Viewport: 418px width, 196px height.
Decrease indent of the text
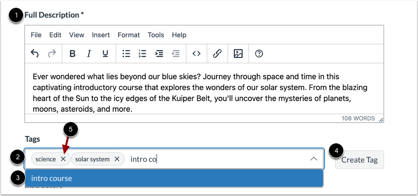(x=176, y=54)
